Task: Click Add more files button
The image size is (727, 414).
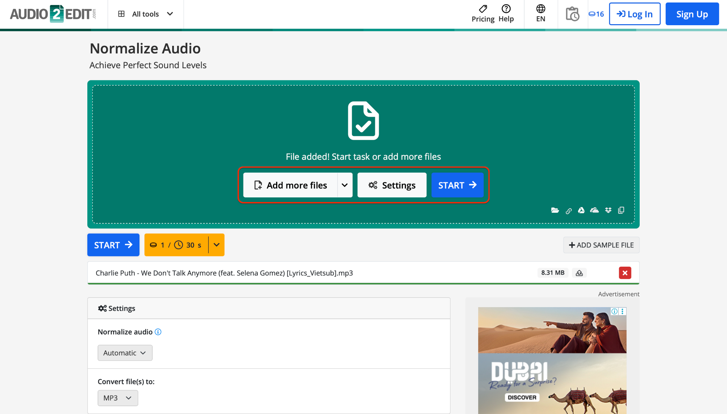Action: 290,185
